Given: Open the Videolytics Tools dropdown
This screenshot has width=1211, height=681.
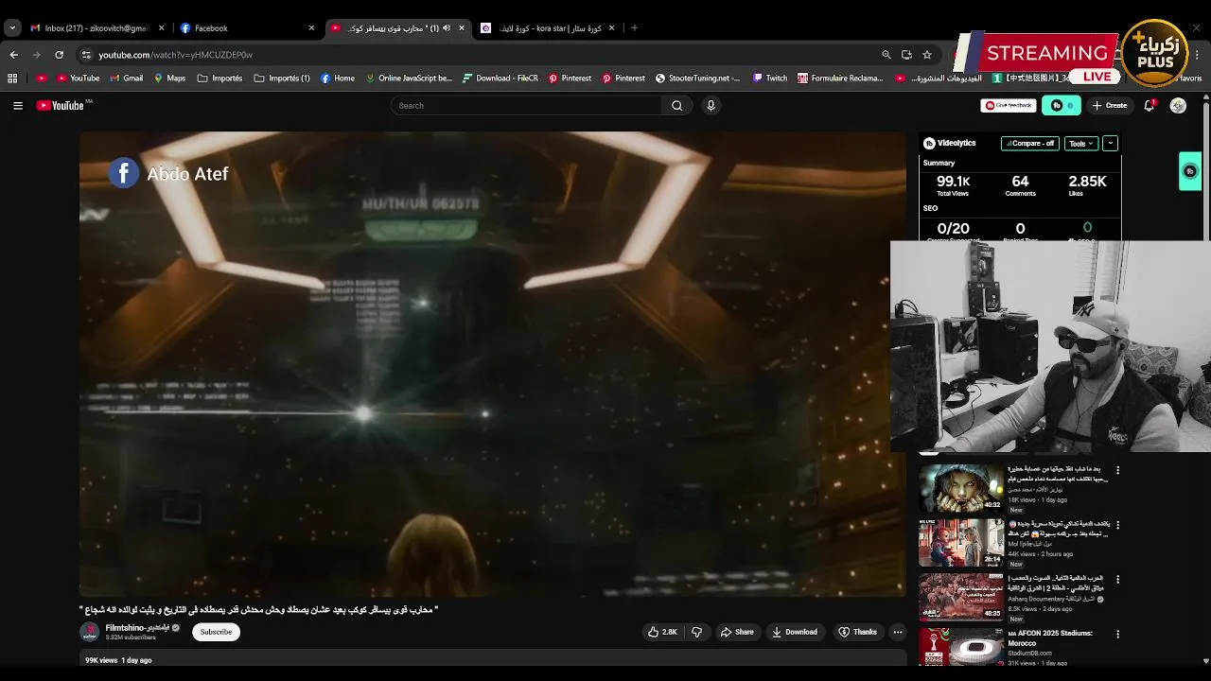Looking at the screenshot, I should [x=1080, y=144].
